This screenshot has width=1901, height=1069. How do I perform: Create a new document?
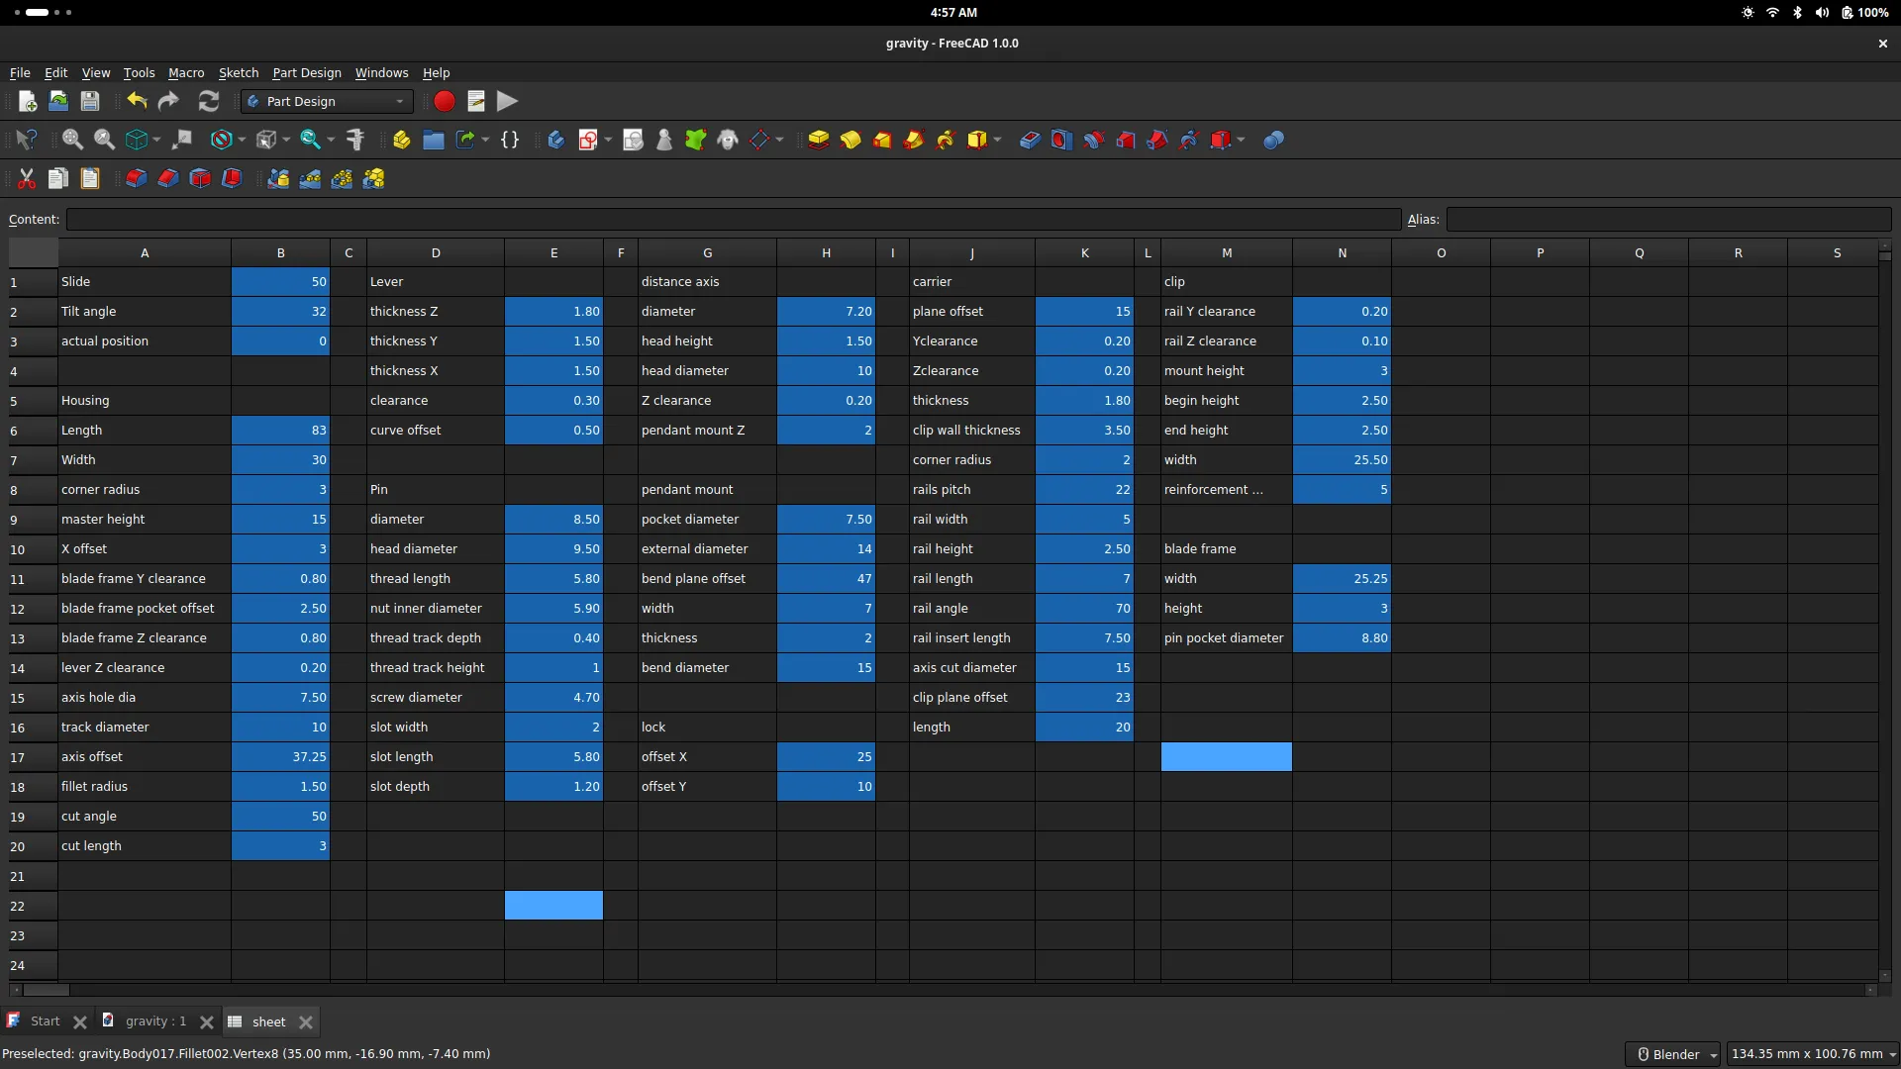(x=27, y=101)
